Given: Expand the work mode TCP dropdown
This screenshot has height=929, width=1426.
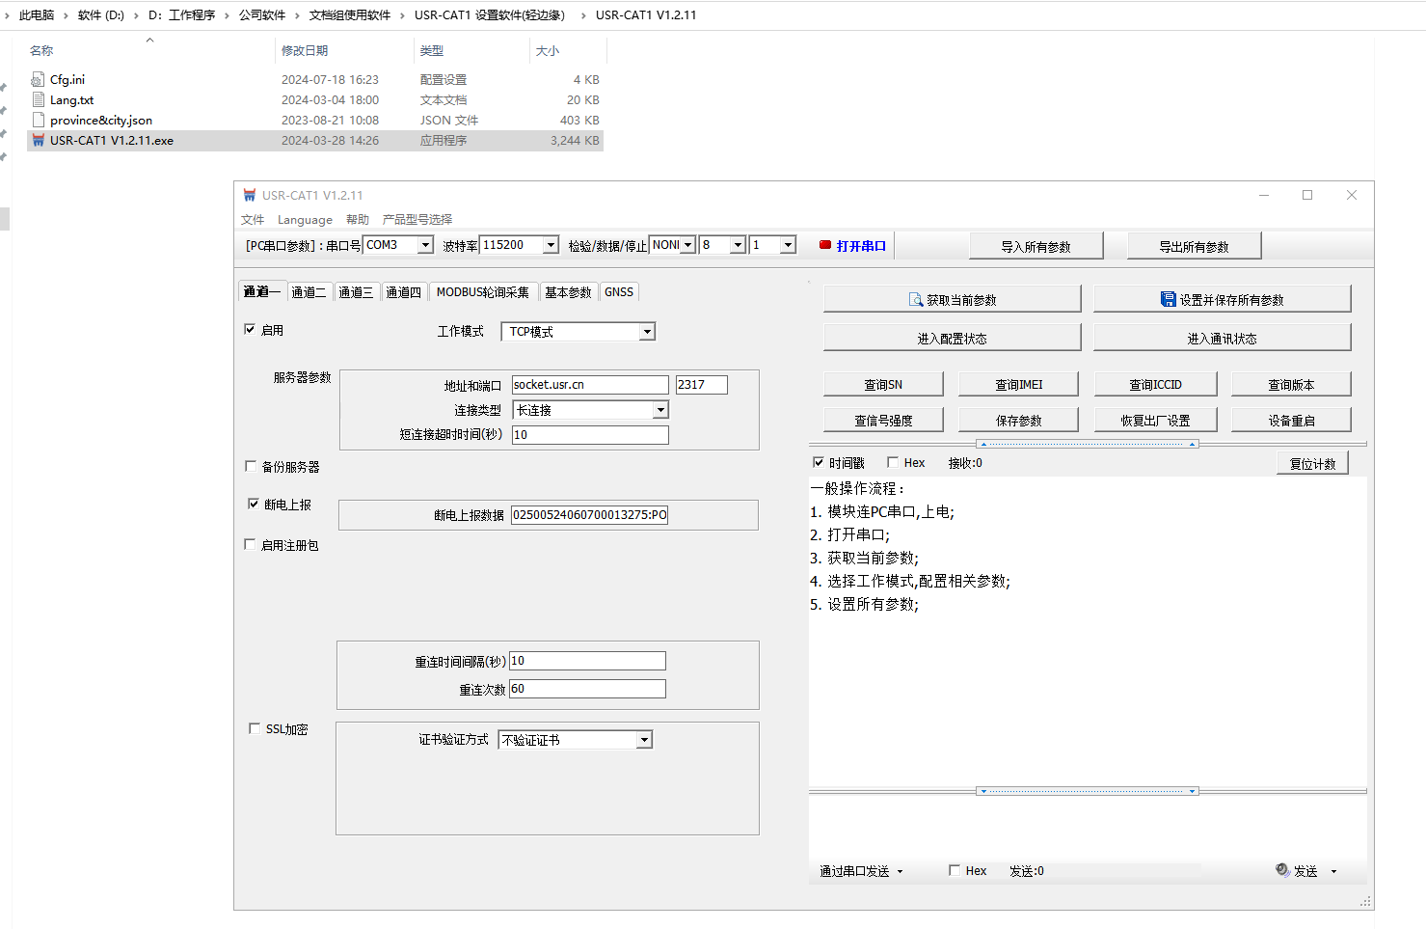Looking at the screenshot, I should coord(647,332).
